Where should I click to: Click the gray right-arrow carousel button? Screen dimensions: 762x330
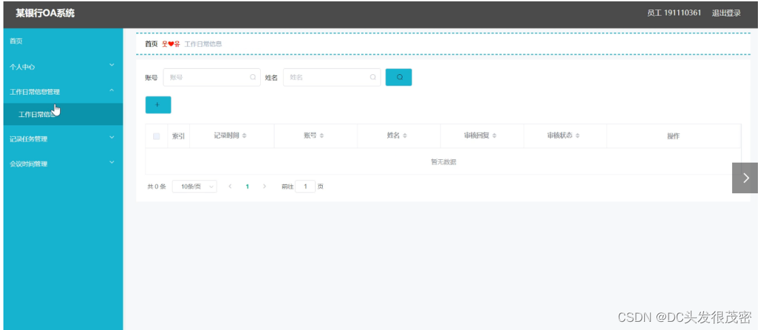[745, 178]
